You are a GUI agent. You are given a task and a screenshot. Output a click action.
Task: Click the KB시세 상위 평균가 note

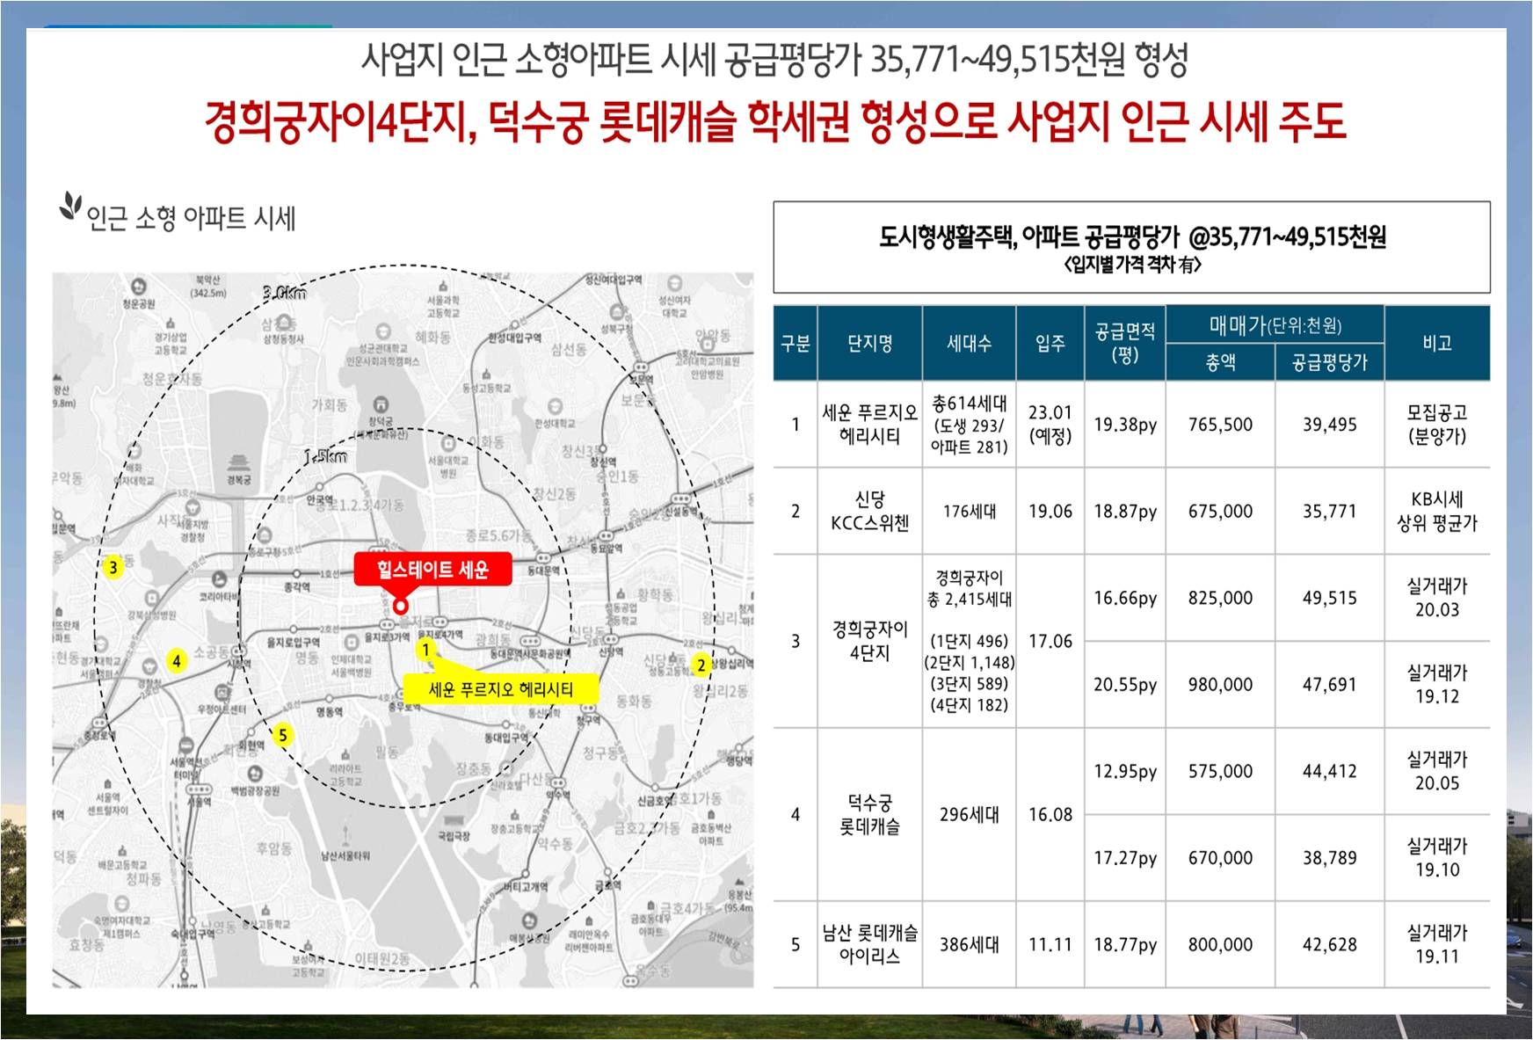coord(1437,512)
